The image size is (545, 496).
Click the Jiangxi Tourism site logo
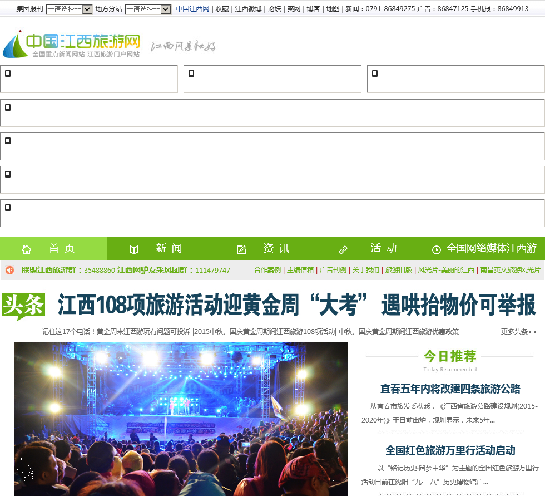point(71,44)
